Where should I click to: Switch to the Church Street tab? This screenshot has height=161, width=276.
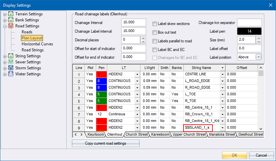136,135
